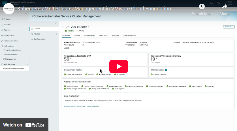Image resolution: width=237 pixels, height=131 pixels.
Task: Click cluster-health-extension status icon
Action: [82, 86]
